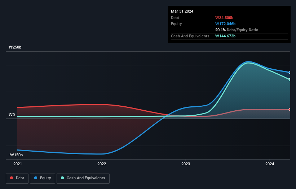Screen dimensions: 296x189
Task: Click the 2021 x-axis label
Action: (18, 164)
